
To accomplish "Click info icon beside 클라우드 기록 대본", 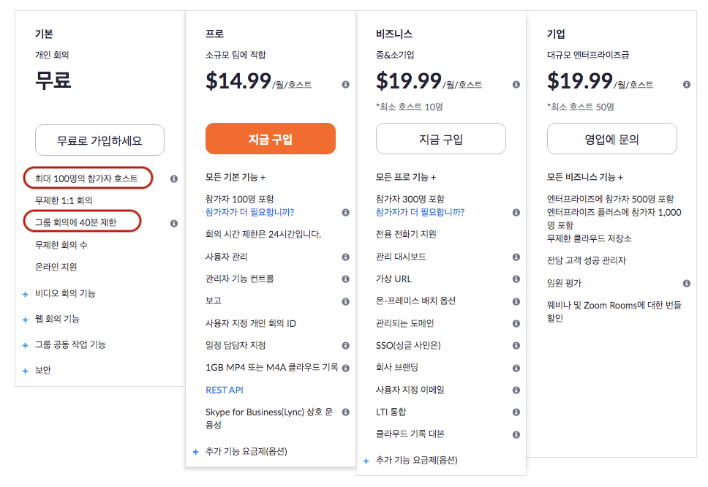I will (516, 434).
